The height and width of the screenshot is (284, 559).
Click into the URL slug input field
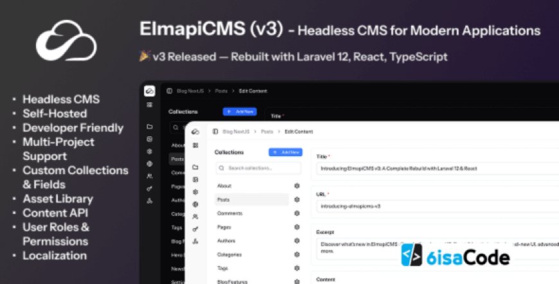click(438, 206)
